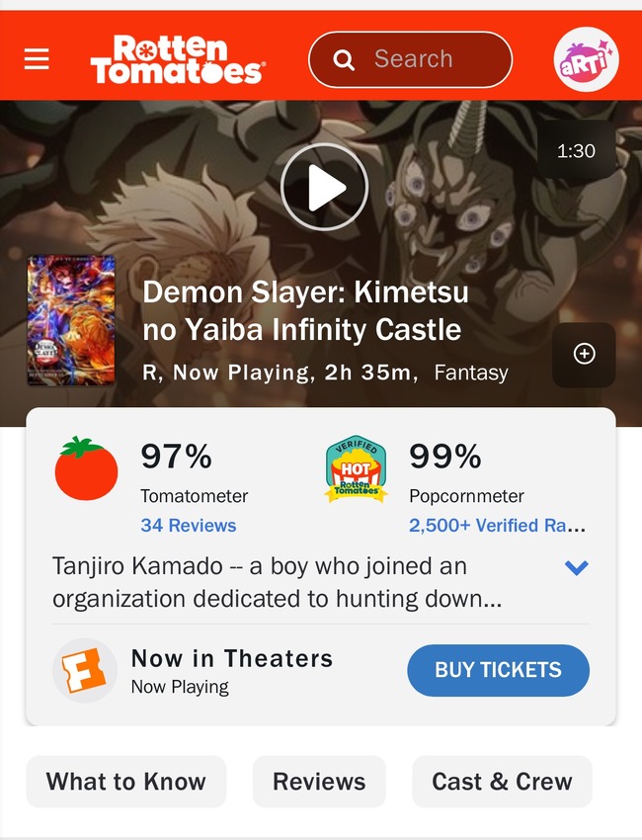The height and width of the screenshot is (840, 642).
Task: Click the Verified Hot popcorn badge
Action: pos(357,469)
